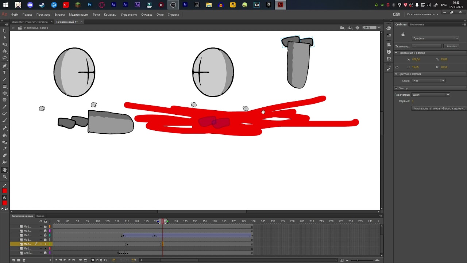Open the Стиль color effect dropdown
This screenshot has height=263, width=467.
(428, 81)
